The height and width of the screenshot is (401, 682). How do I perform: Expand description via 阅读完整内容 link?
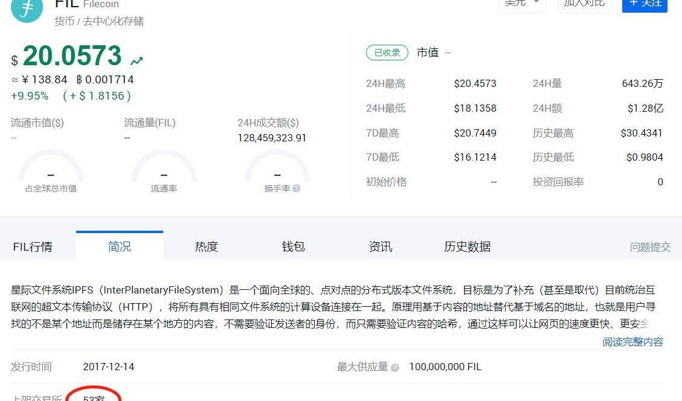pyautogui.click(x=632, y=342)
